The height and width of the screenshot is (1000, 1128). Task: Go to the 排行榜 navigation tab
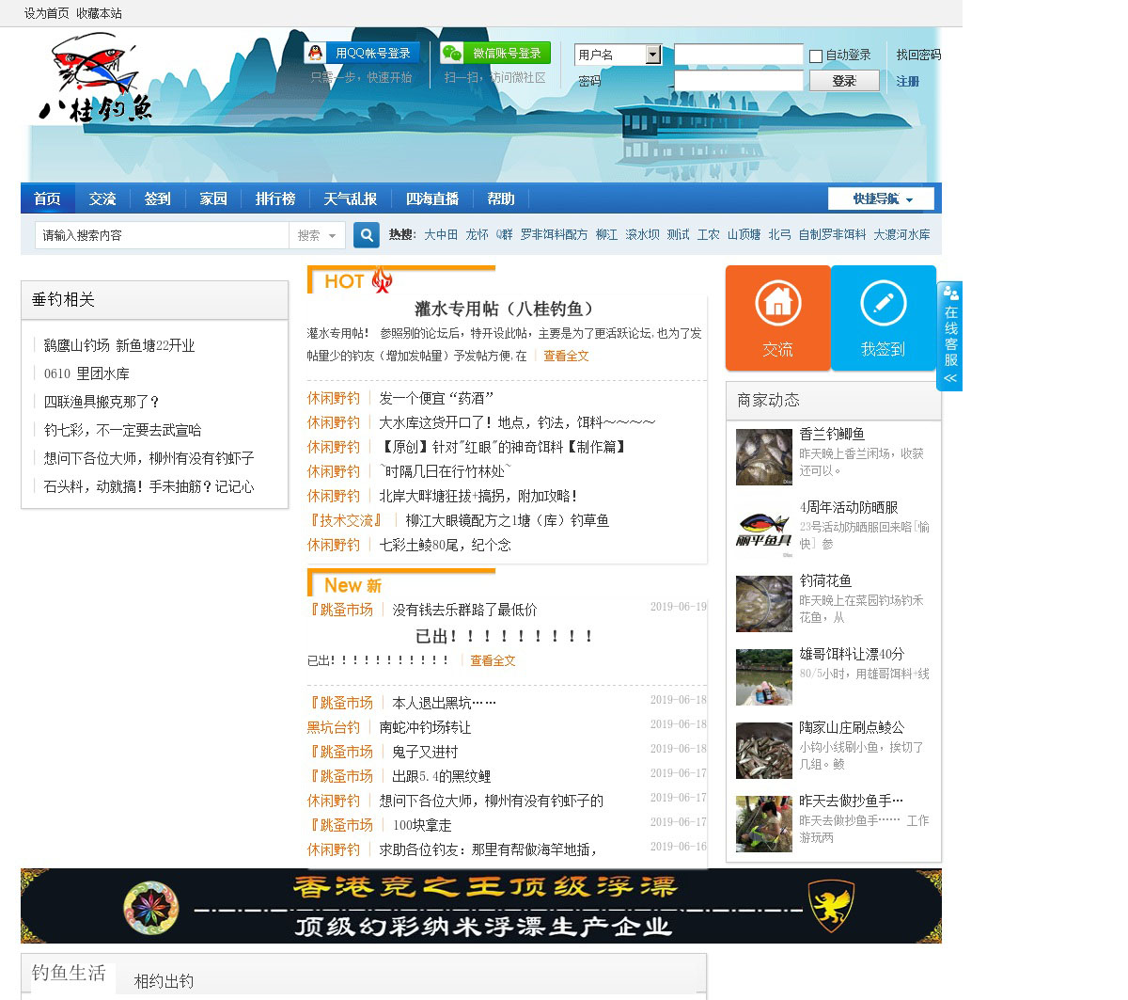[274, 198]
